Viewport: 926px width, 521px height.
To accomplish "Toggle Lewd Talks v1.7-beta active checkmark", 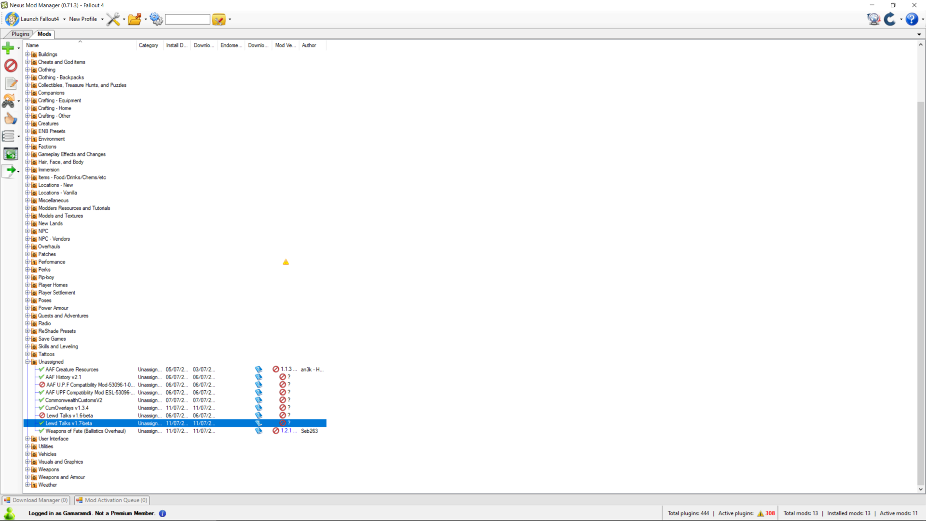I will click(x=41, y=423).
